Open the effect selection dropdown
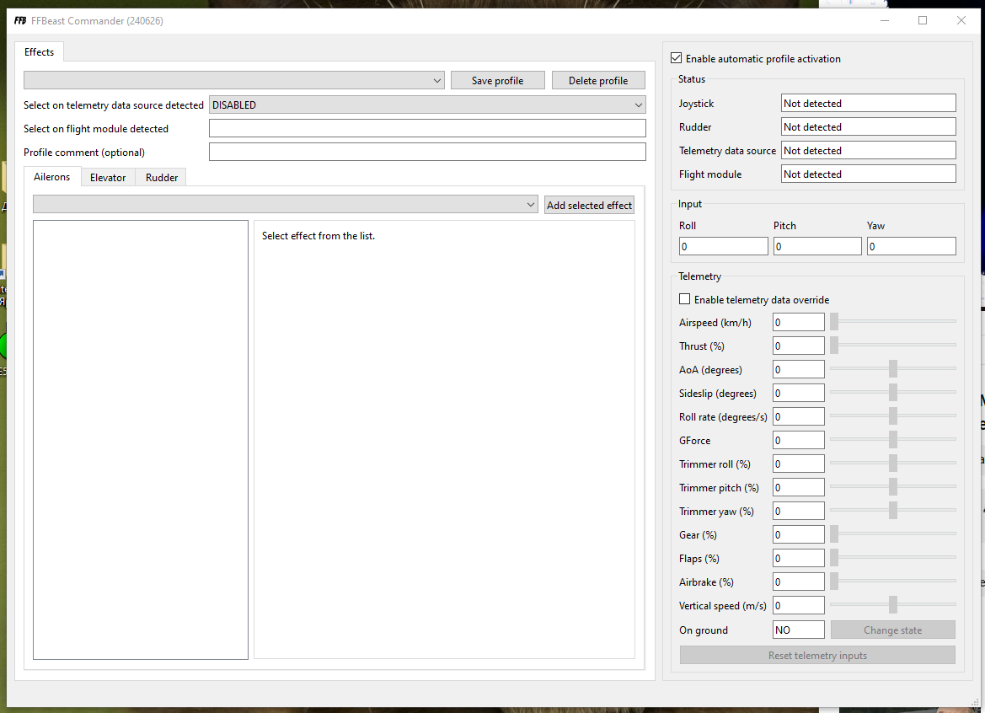Viewport: 985px width, 713px height. [285, 204]
